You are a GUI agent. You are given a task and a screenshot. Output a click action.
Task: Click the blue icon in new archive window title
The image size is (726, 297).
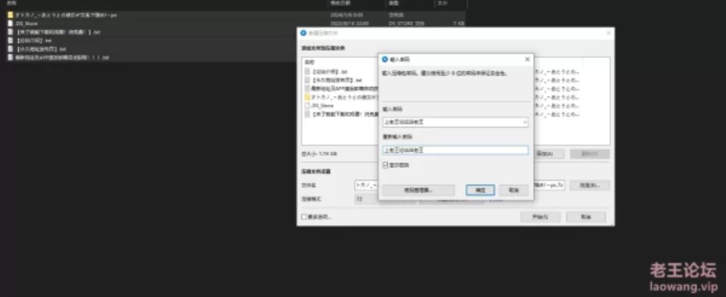point(303,32)
